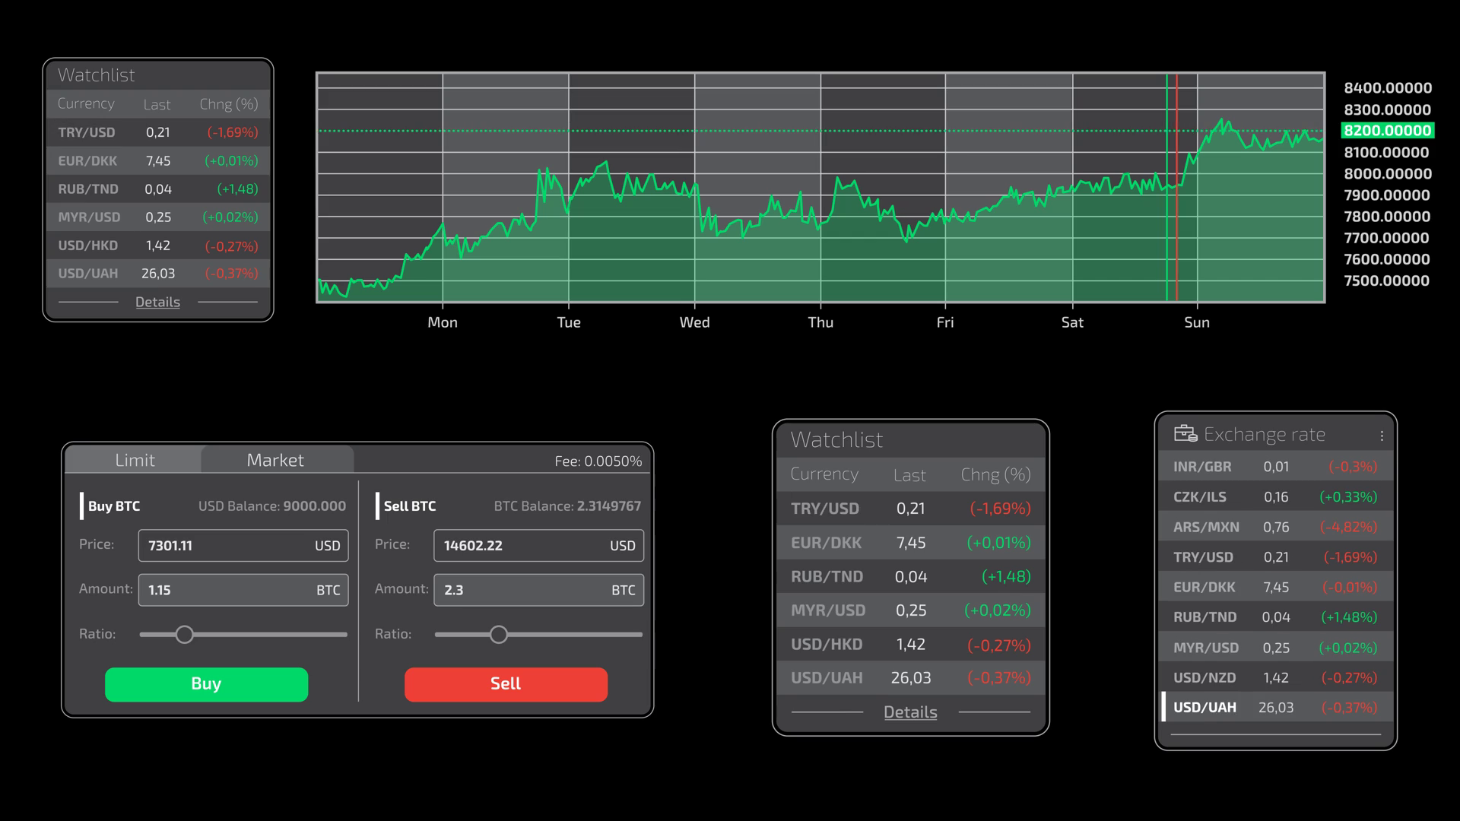Select ARS/MXN row in Exchange rate
Image resolution: width=1460 pixels, height=821 pixels.
(x=1276, y=527)
